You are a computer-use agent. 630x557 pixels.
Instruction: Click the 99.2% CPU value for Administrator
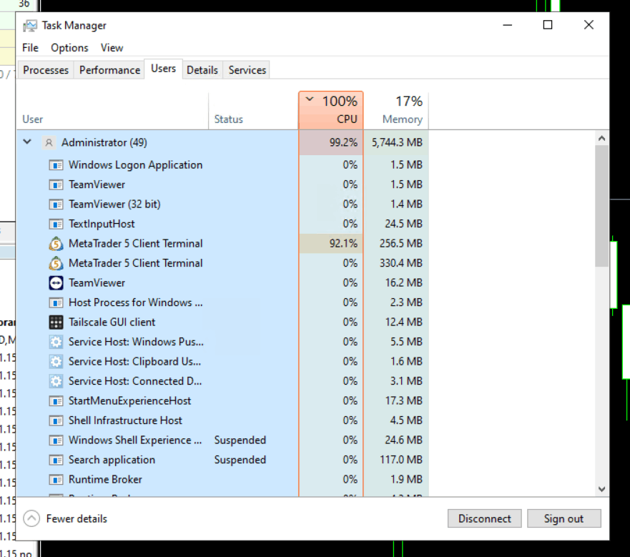343,143
